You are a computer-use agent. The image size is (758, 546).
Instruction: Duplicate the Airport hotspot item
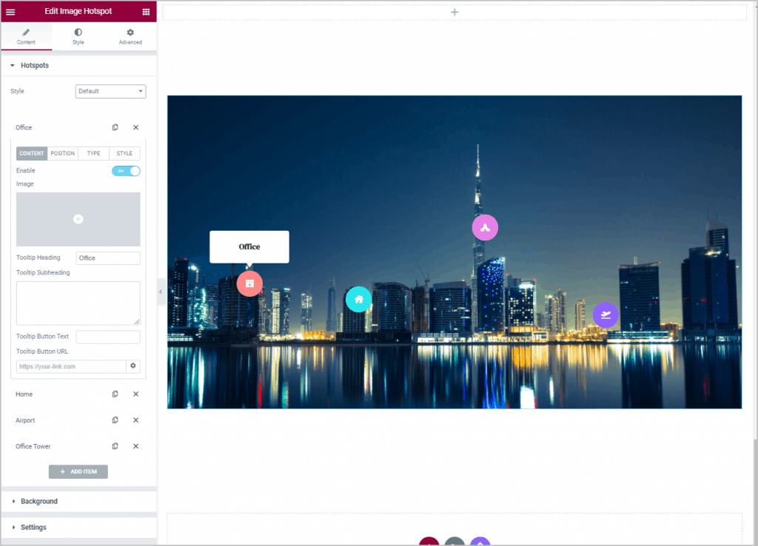point(115,420)
